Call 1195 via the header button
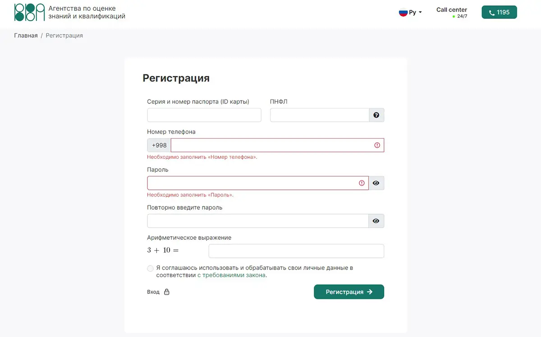This screenshot has width=541, height=337. tap(499, 13)
